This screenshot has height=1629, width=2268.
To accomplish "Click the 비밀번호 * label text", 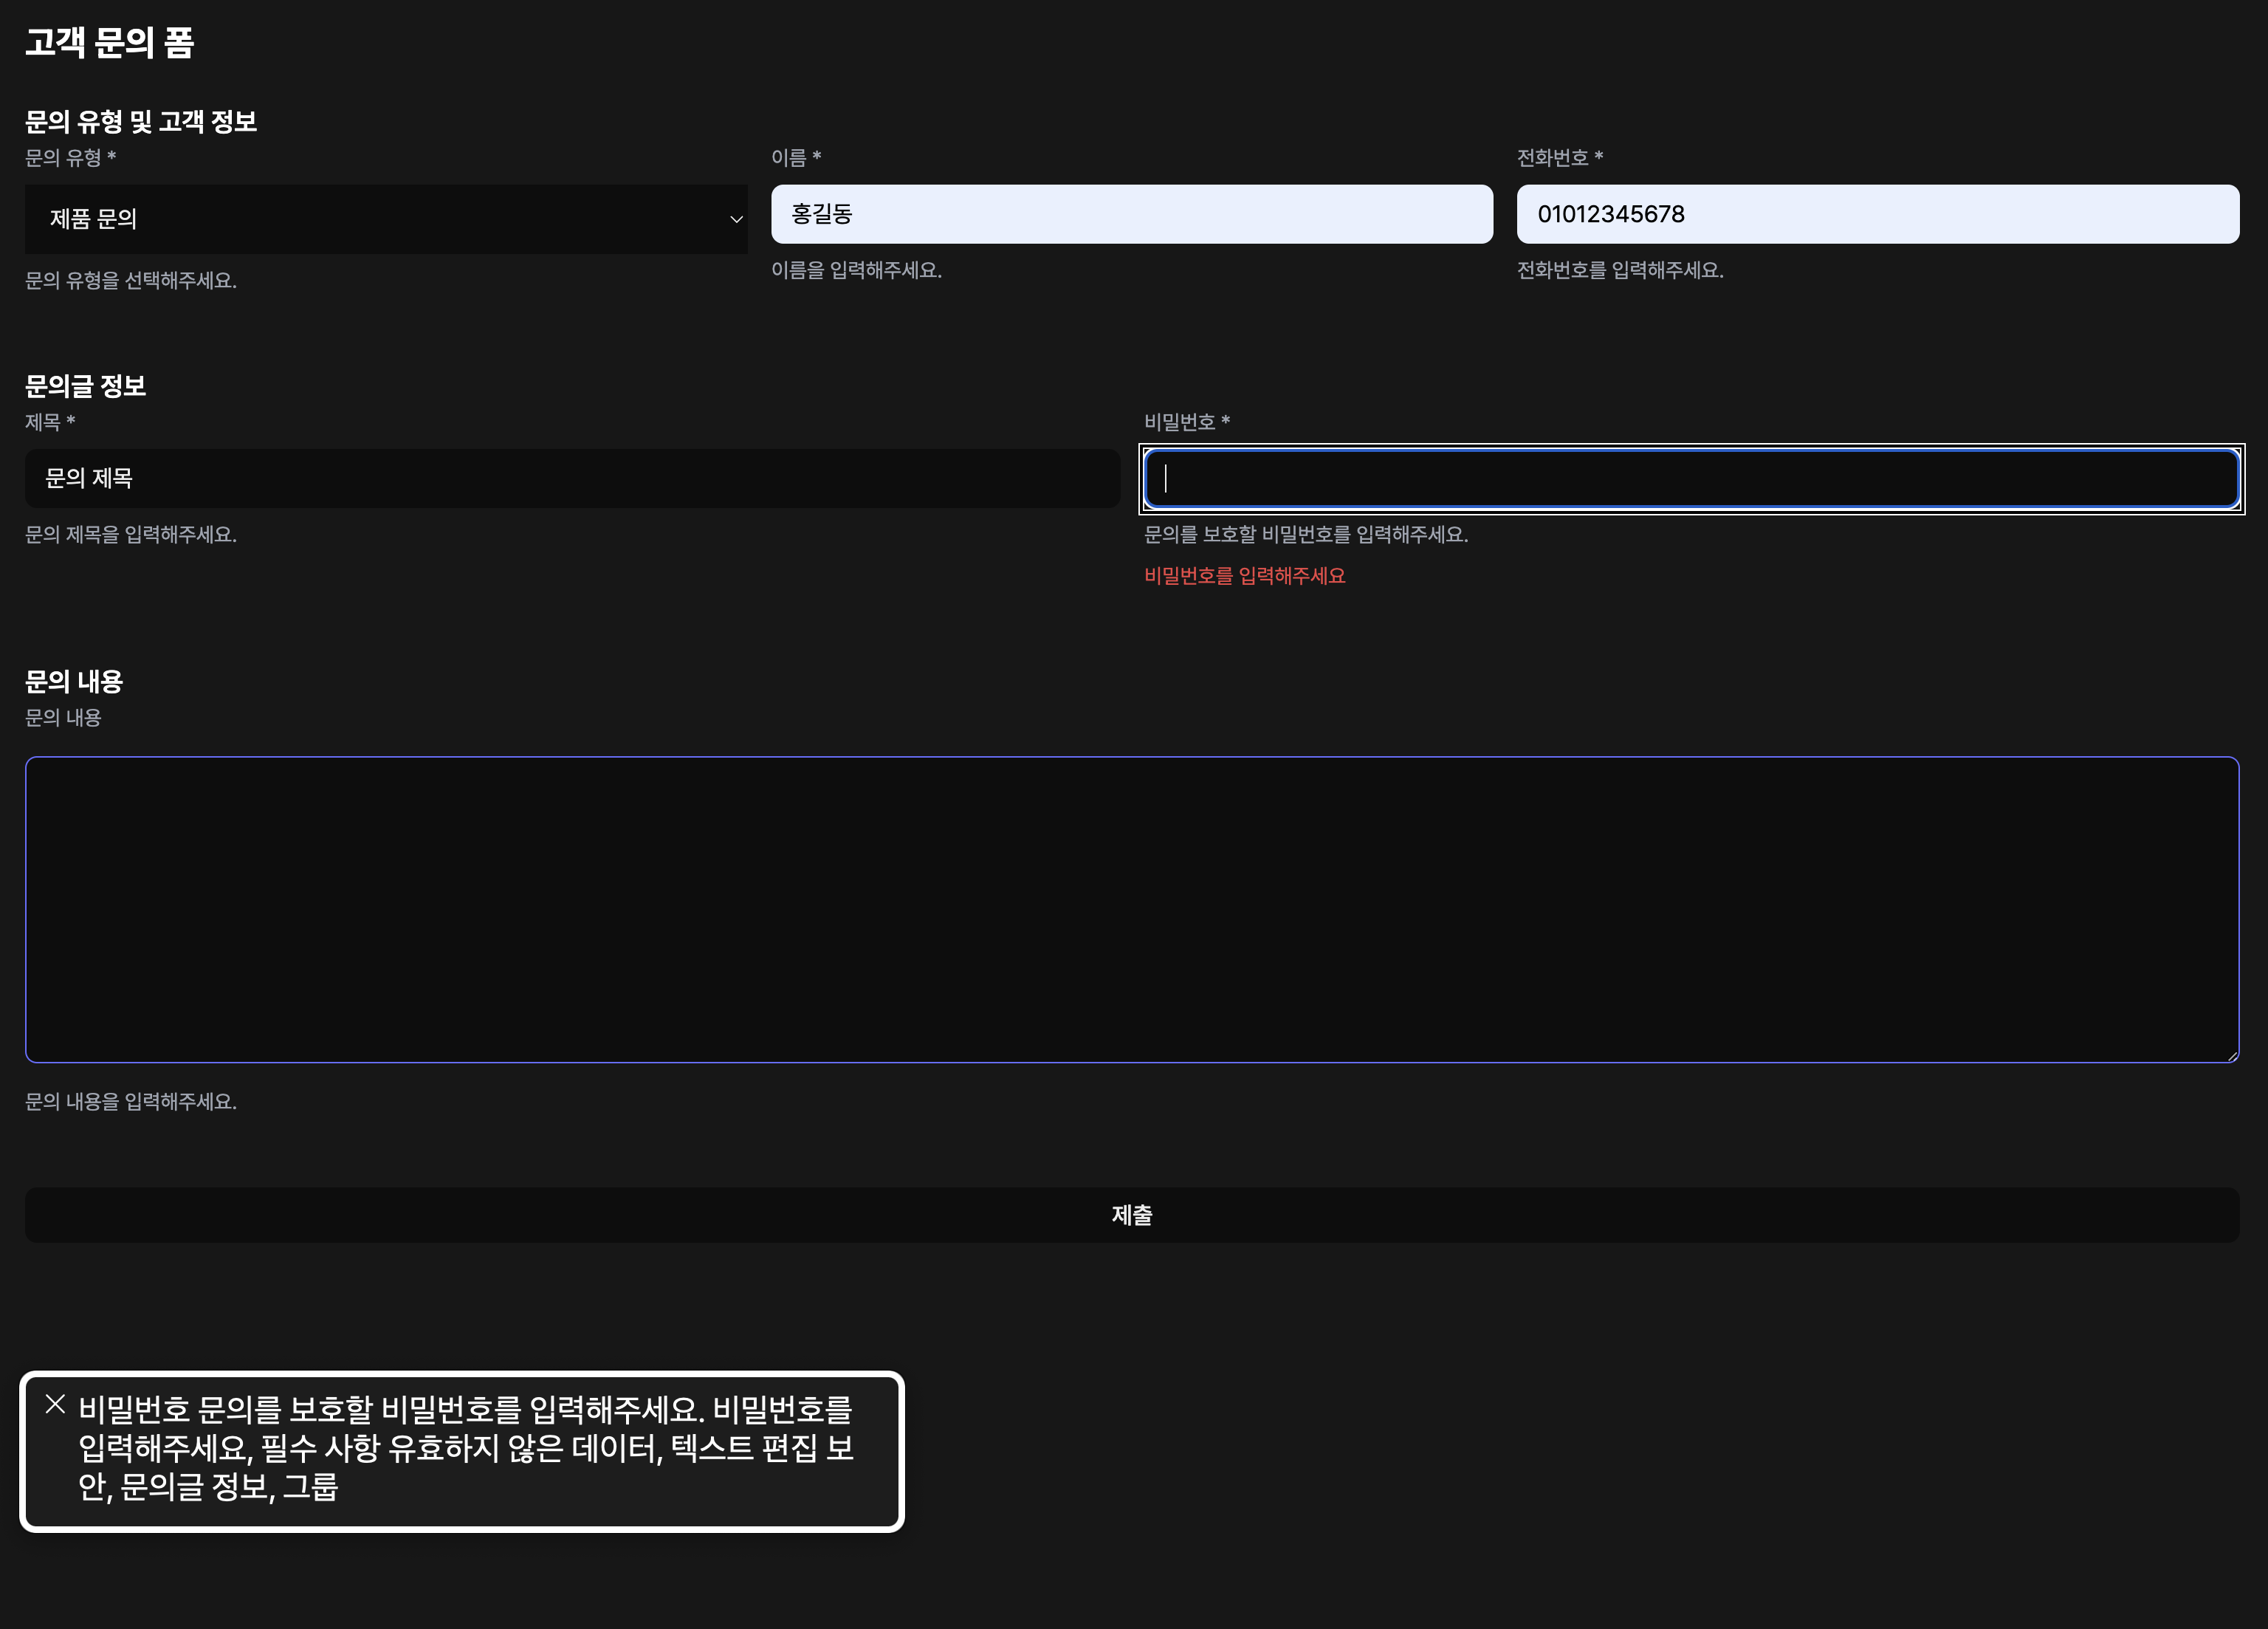I will click(x=1186, y=422).
